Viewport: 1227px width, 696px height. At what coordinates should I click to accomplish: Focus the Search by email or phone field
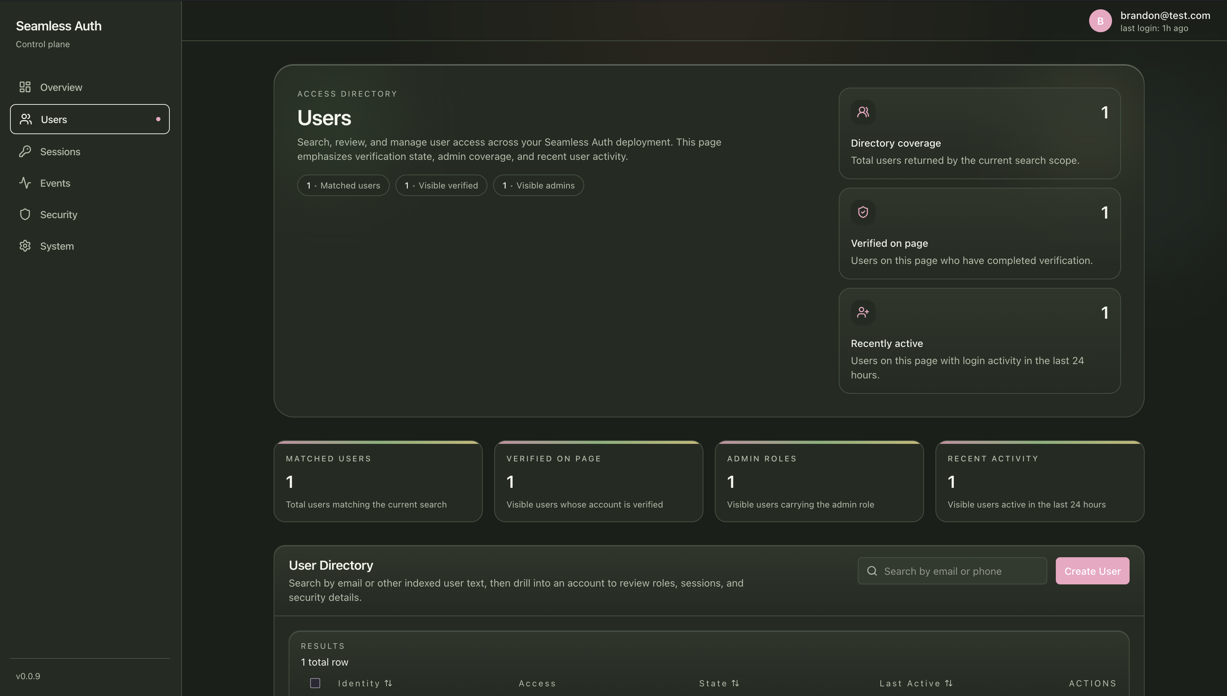click(x=952, y=571)
